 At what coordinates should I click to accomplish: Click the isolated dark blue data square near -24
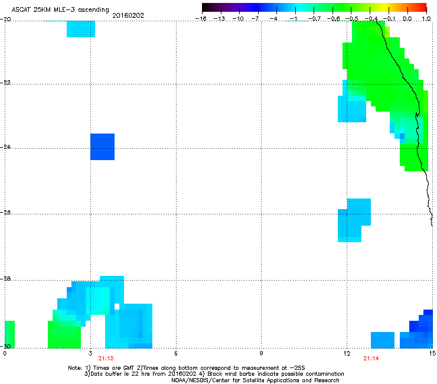click(x=102, y=147)
